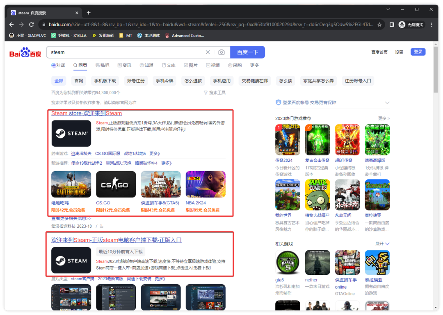Select the 官网 filter chip
443x315 pixels.
pyautogui.click(x=78, y=81)
